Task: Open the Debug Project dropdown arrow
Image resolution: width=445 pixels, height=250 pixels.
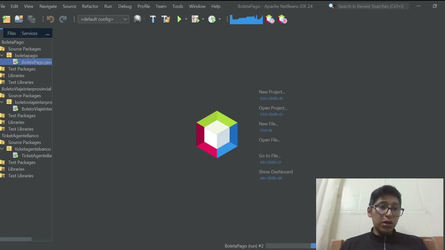Action: (203, 19)
